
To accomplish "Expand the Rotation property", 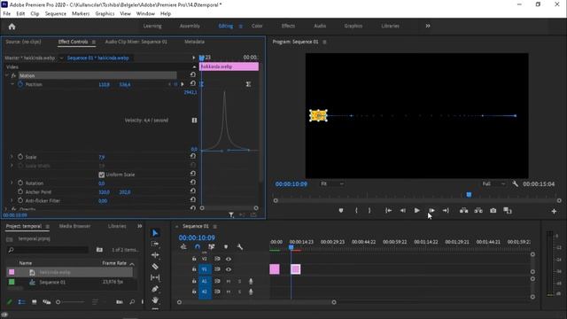I will [x=12, y=183].
